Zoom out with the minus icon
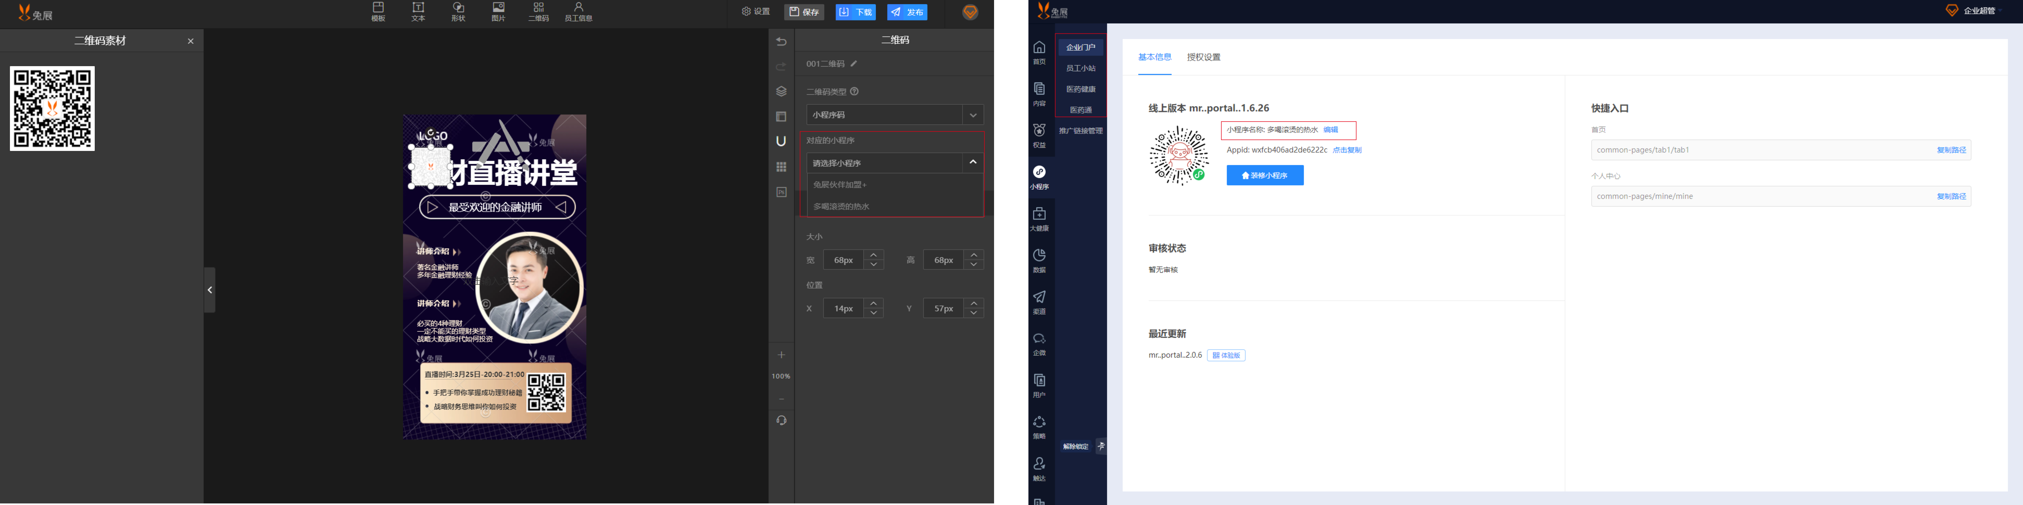The height and width of the screenshot is (505, 2023). (x=781, y=399)
